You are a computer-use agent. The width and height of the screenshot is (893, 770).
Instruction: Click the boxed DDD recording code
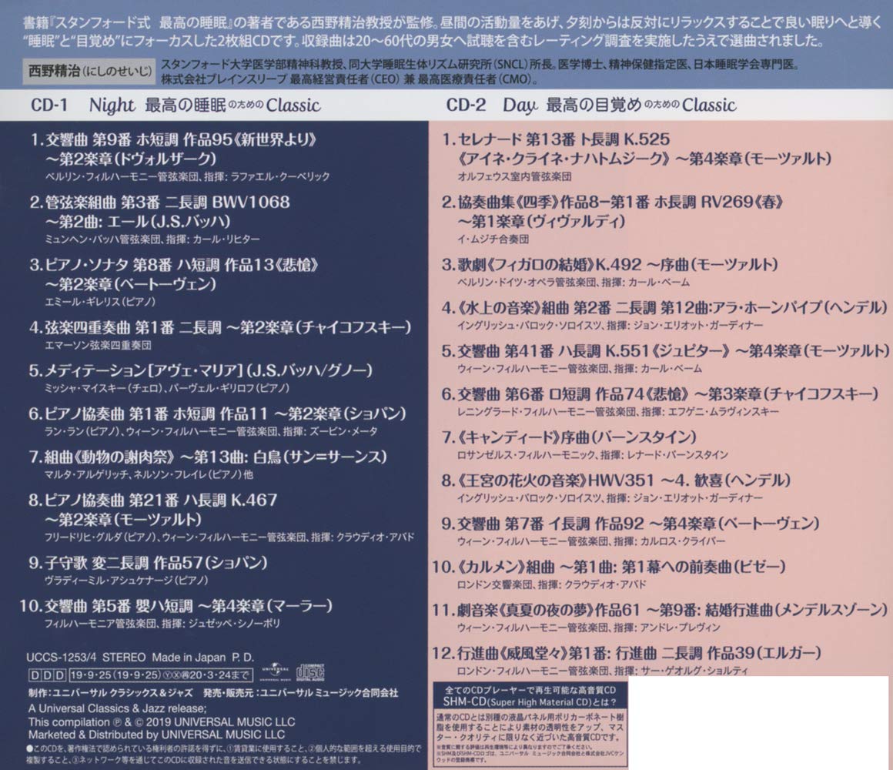(x=47, y=675)
